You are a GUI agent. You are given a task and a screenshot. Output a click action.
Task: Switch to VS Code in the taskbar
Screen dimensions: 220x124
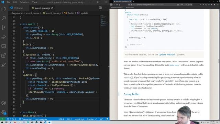point(45,122)
